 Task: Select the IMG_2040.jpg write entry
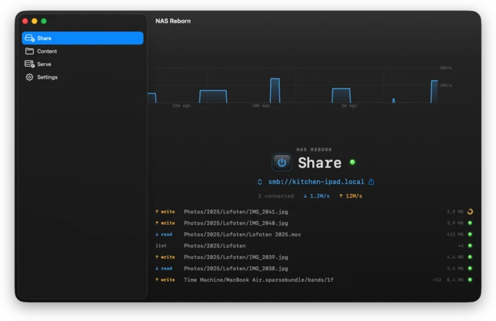coord(314,223)
